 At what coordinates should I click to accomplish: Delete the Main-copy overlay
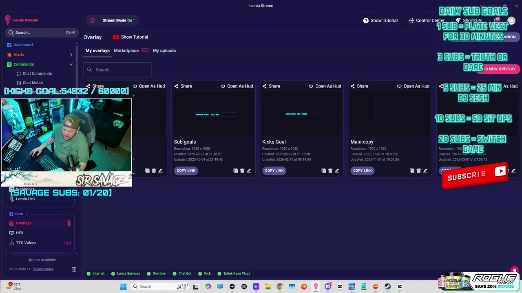[x=418, y=171]
